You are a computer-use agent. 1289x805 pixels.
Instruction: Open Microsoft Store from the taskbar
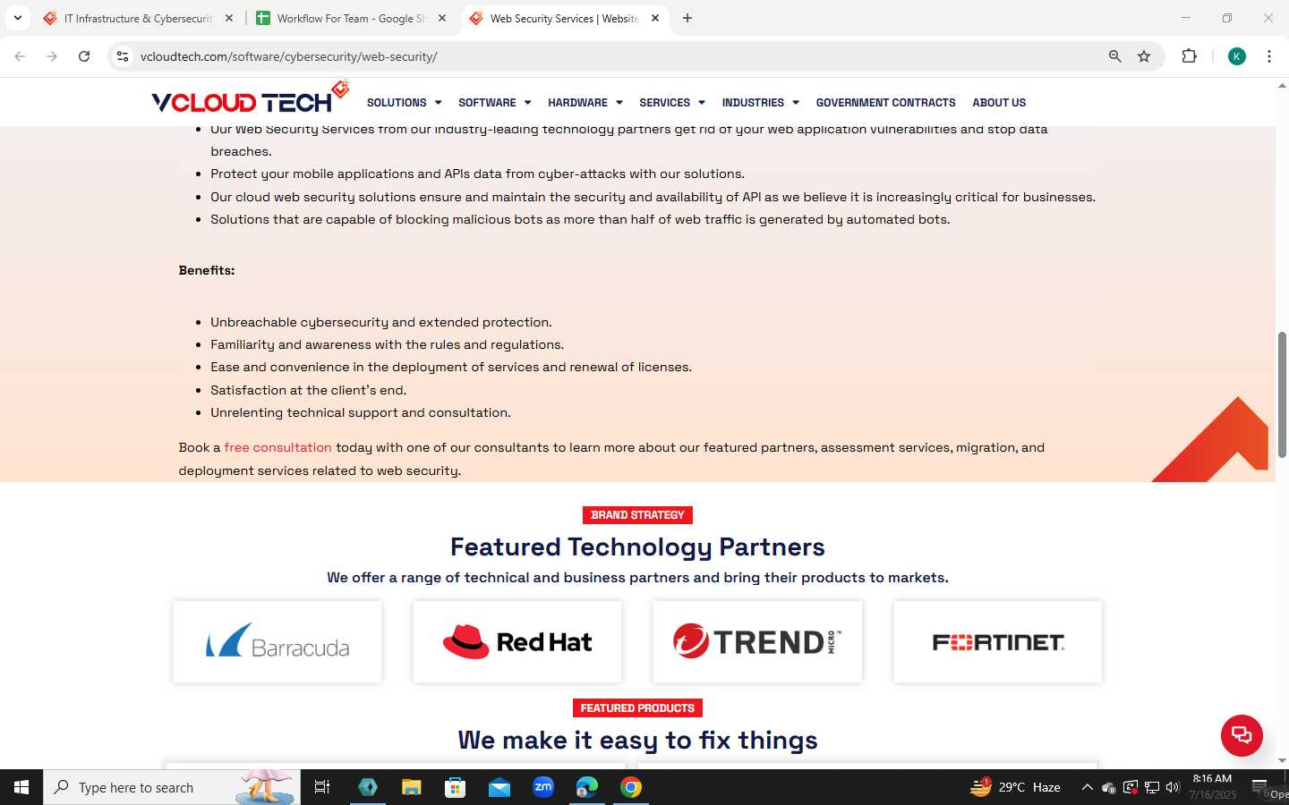456,787
